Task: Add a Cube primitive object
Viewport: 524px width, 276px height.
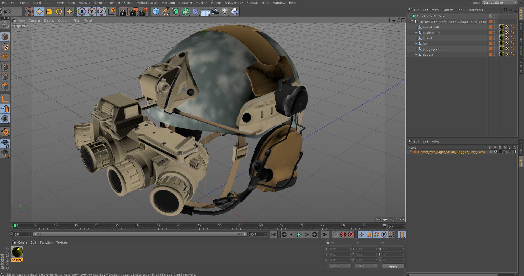Action: pyautogui.click(x=156, y=11)
